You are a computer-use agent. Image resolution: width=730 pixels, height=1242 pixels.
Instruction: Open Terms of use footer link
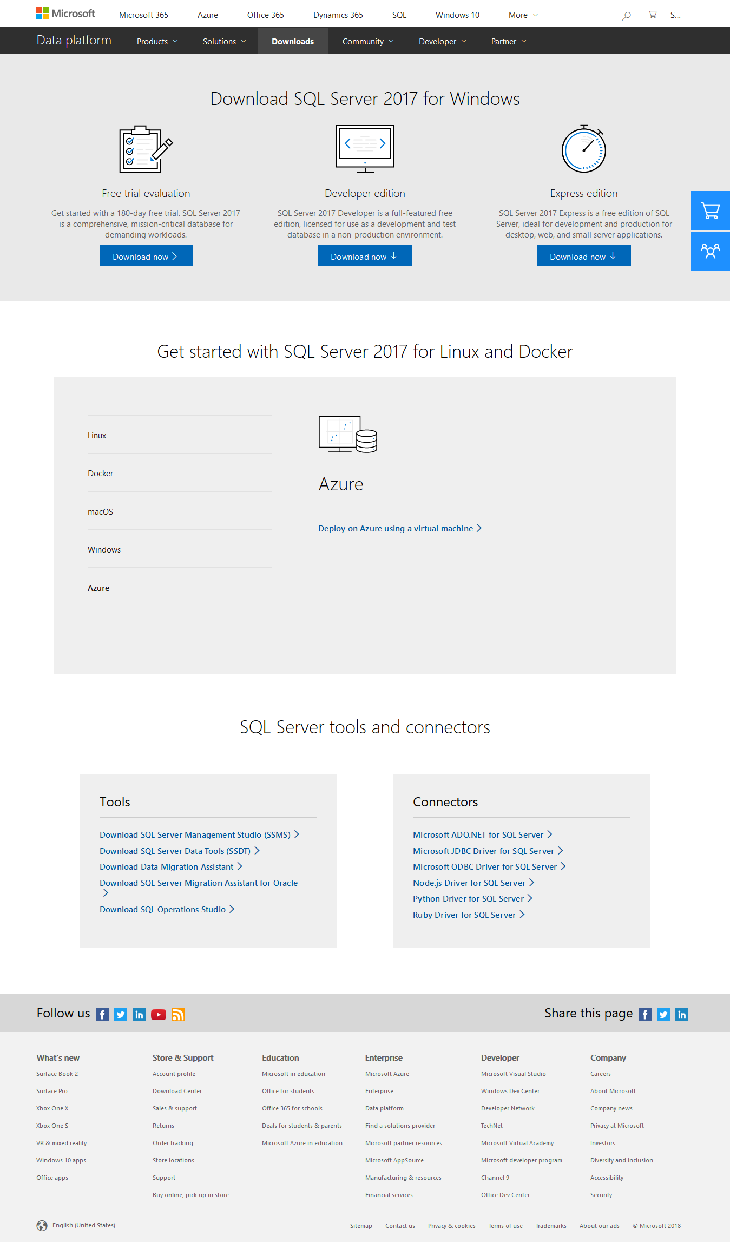pos(505,1226)
